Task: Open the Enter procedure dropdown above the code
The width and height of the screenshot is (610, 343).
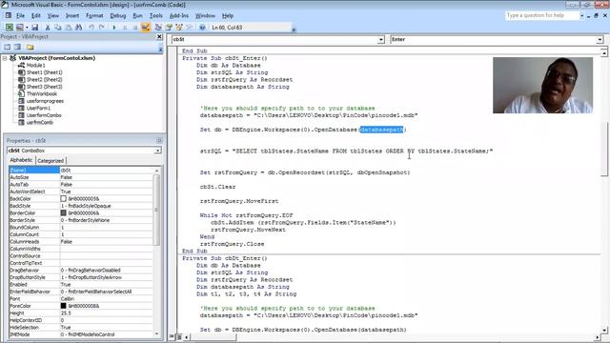Action: [600, 39]
